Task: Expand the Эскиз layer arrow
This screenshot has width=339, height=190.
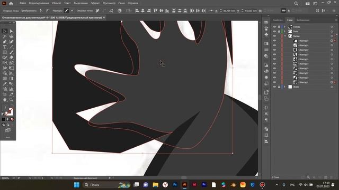Action: click(285, 87)
